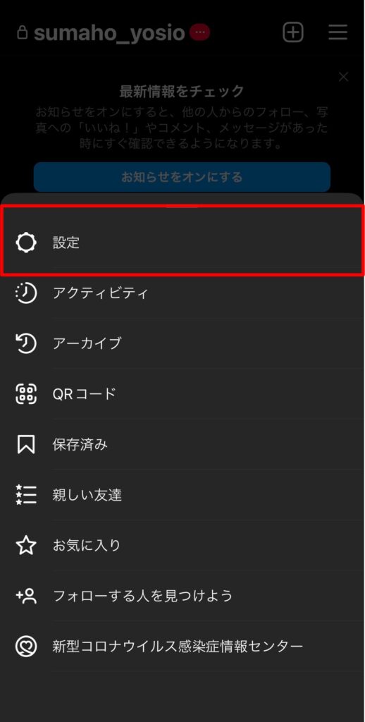Expand account switcher sumaho_yosio username
365x722 pixels.
[x=109, y=32]
